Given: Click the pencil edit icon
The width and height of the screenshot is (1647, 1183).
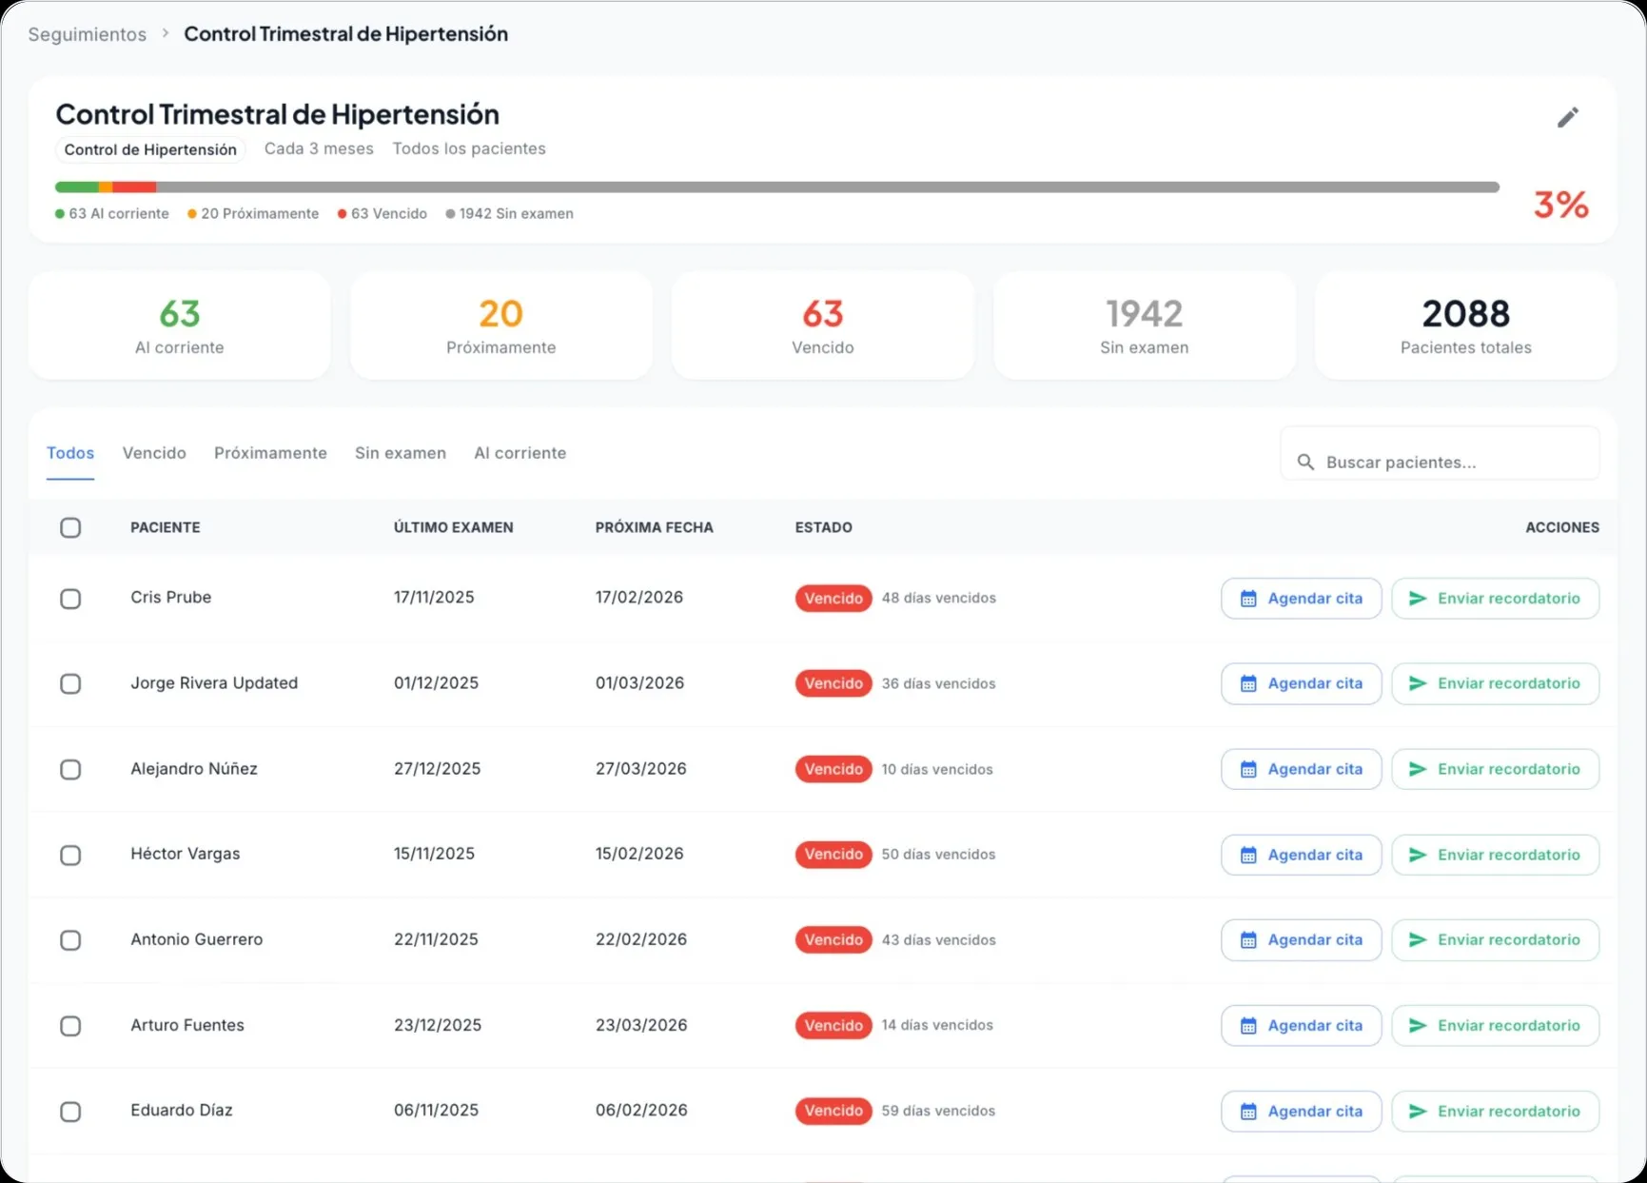Looking at the screenshot, I should [1567, 117].
